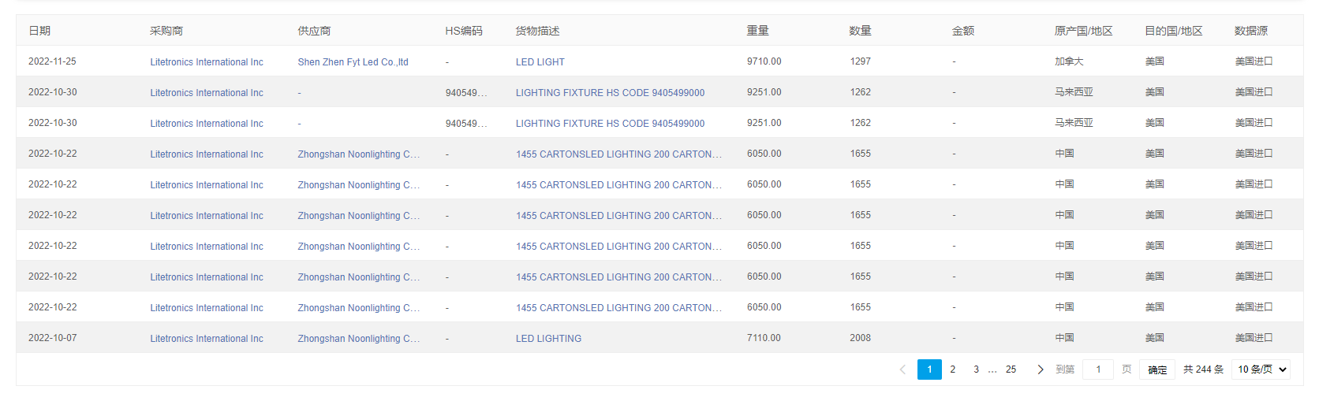
Task: Open supplier Shen Zhen Fyt Led Co.,ltd
Action: tap(353, 62)
